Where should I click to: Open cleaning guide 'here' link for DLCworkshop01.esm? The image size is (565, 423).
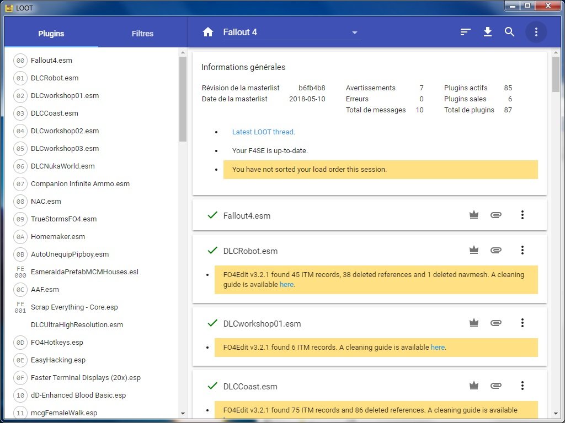tap(438, 348)
